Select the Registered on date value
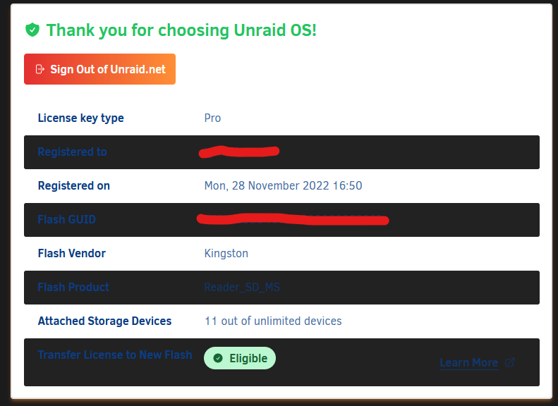 tap(283, 185)
